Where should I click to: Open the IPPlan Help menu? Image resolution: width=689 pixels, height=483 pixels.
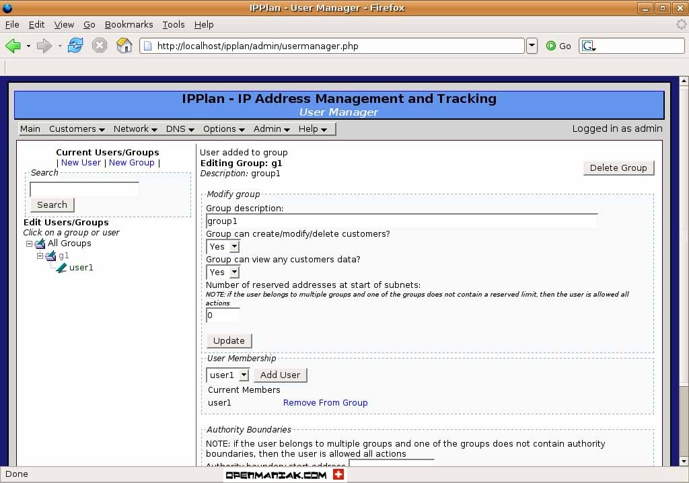point(312,128)
